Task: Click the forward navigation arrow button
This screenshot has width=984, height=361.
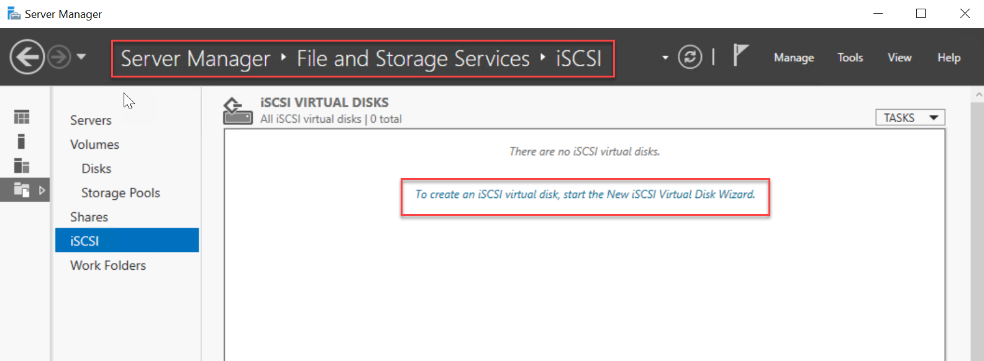Action: (x=60, y=57)
